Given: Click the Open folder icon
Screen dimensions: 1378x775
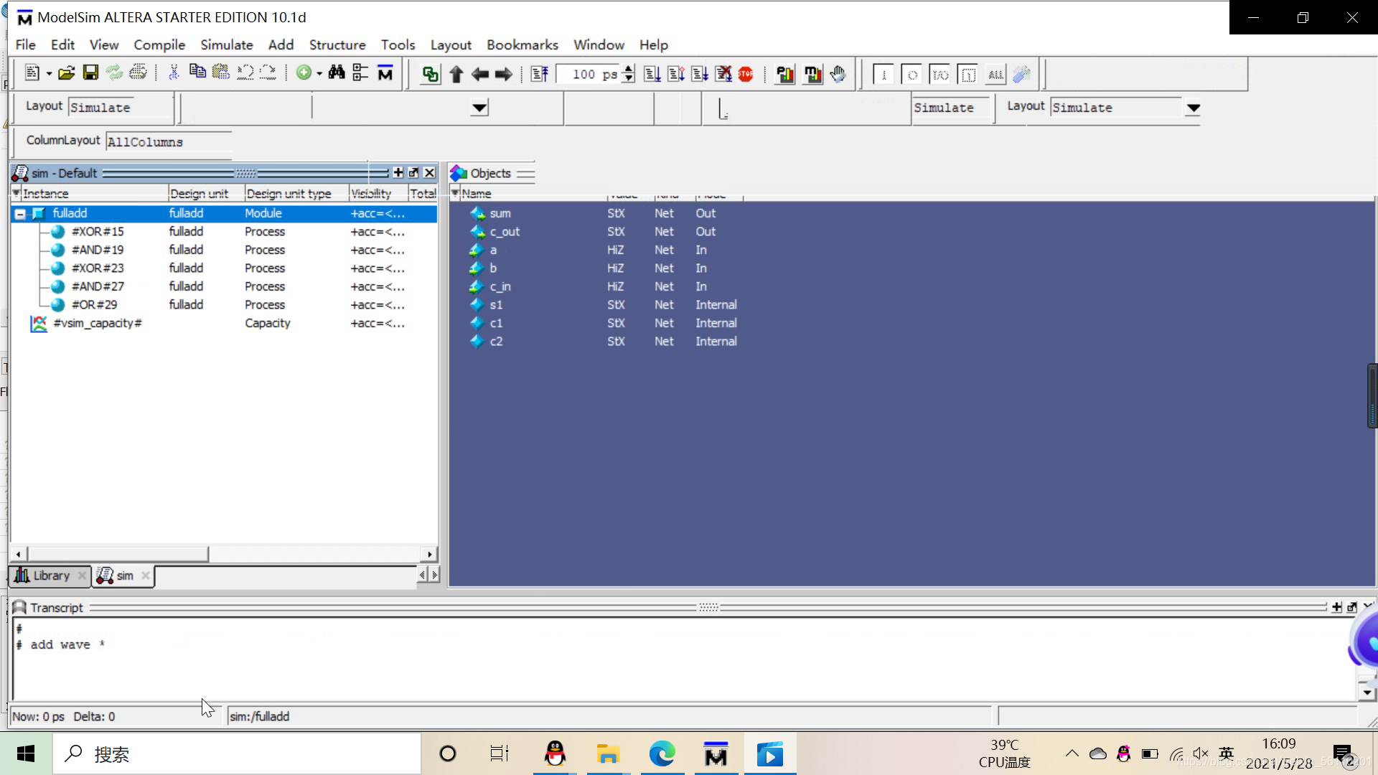Looking at the screenshot, I should (66, 73).
